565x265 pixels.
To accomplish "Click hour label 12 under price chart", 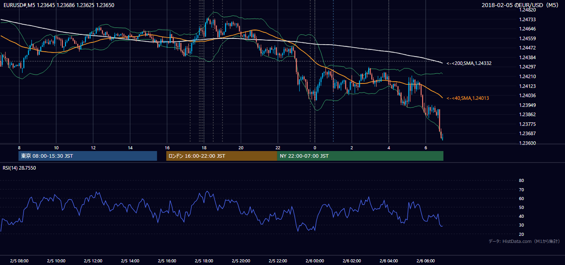I will coord(93,148).
